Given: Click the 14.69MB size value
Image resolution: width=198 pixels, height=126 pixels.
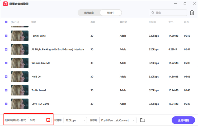Looking at the screenshot, I should [x=173, y=36].
